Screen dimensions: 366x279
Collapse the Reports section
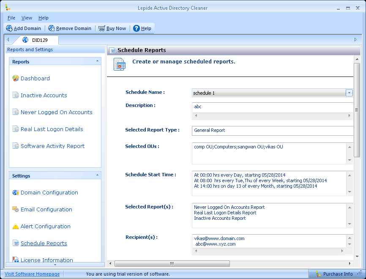point(97,61)
